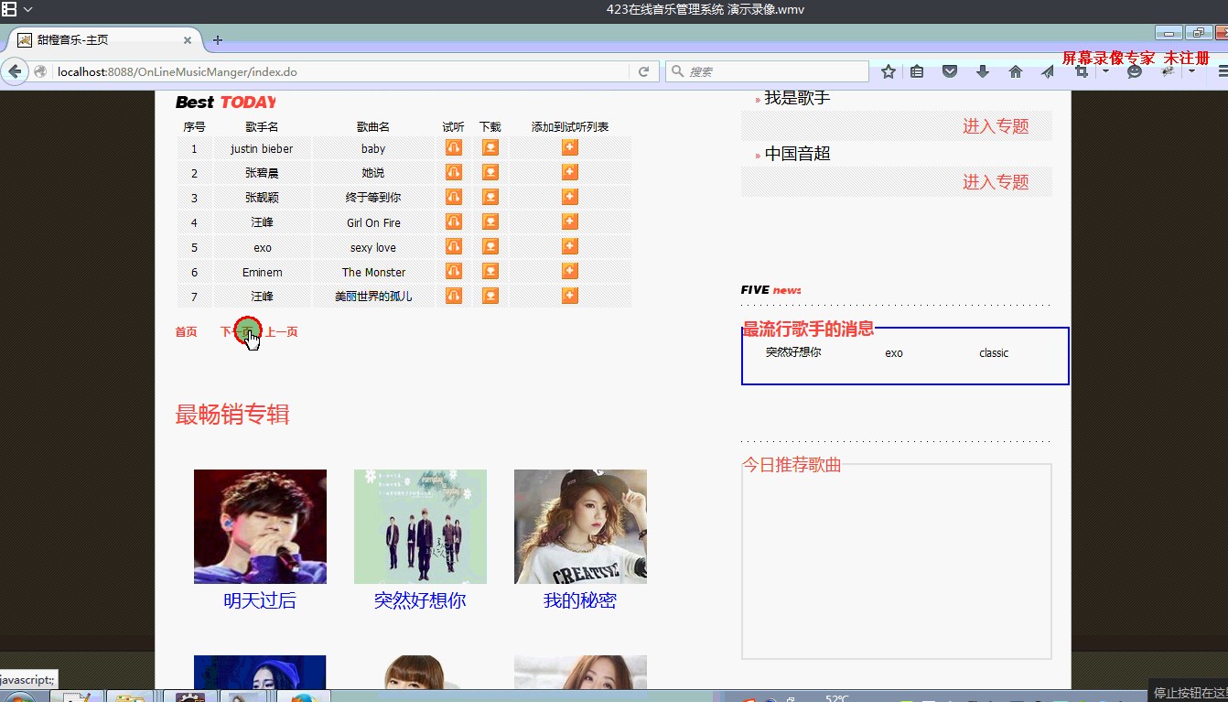The width and height of the screenshot is (1228, 702).
Task: Add Girl On Fire to listening list
Action: (569, 221)
